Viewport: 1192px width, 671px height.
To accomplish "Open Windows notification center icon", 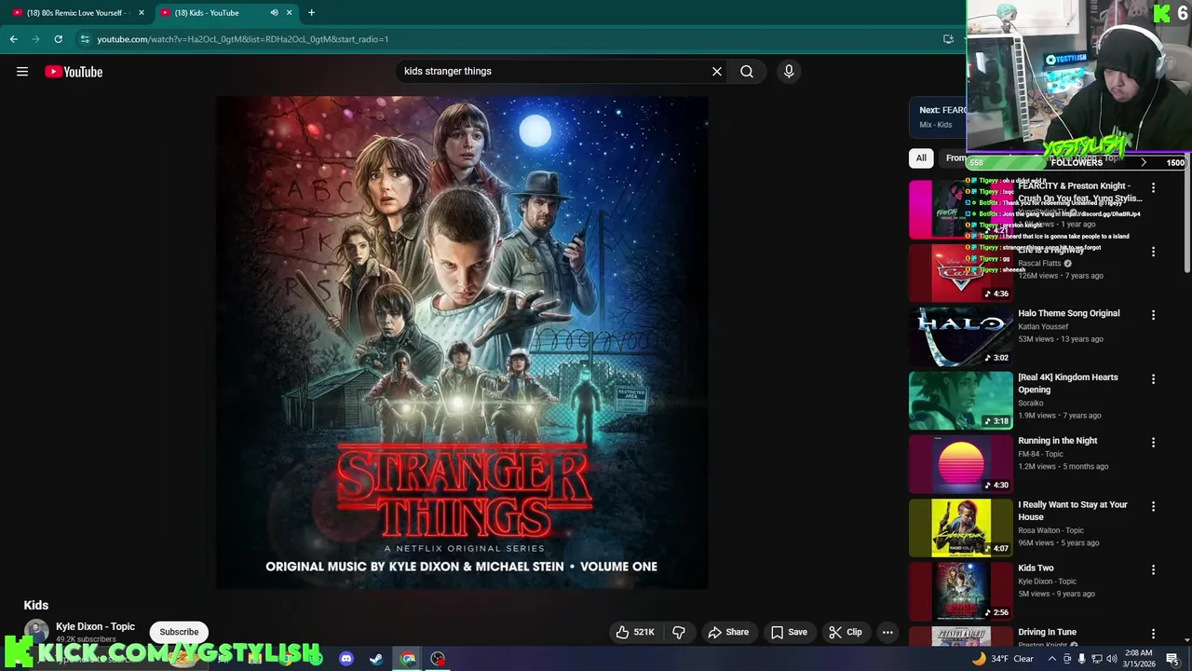I will point(1172,659).
